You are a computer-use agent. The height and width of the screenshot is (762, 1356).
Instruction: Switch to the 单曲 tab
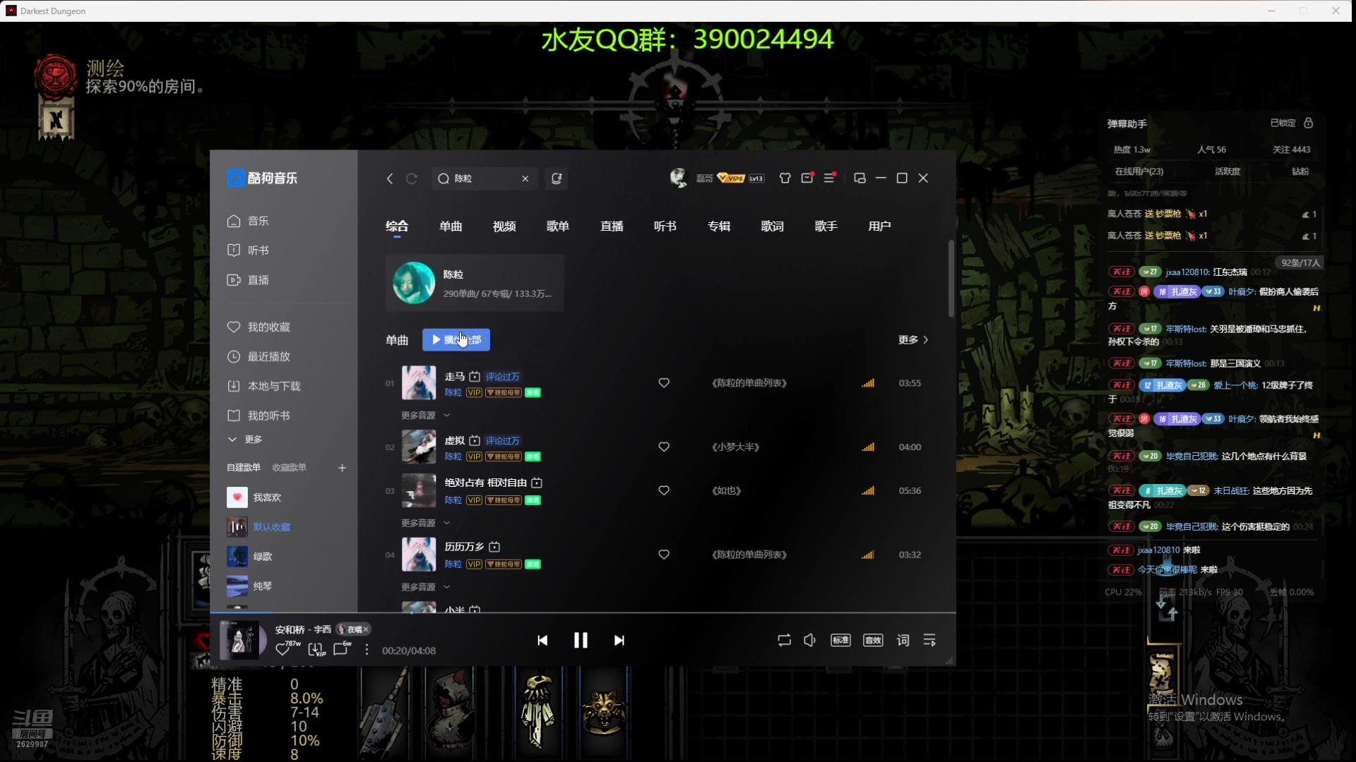[x=451, y=226]
